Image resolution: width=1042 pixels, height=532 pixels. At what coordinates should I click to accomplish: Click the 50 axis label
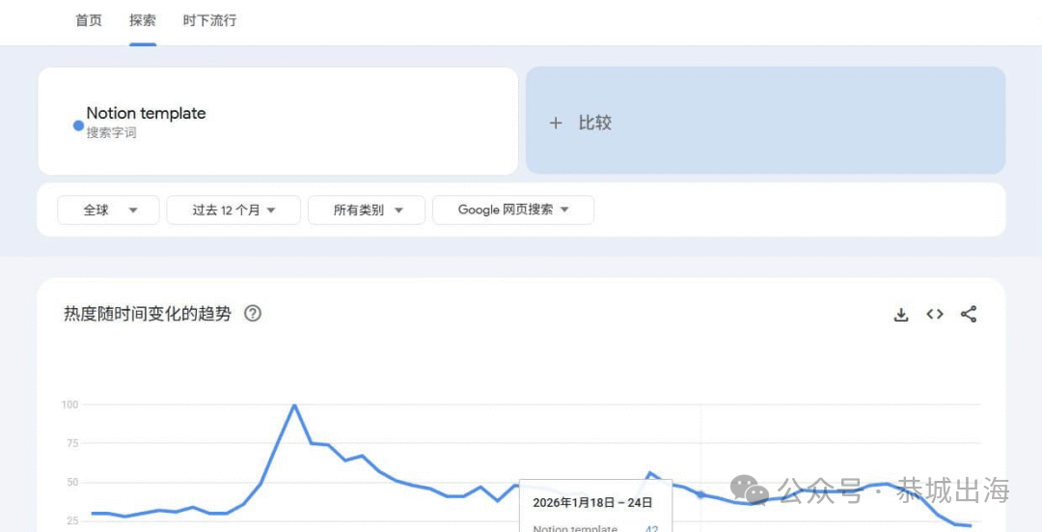(73, 482)
